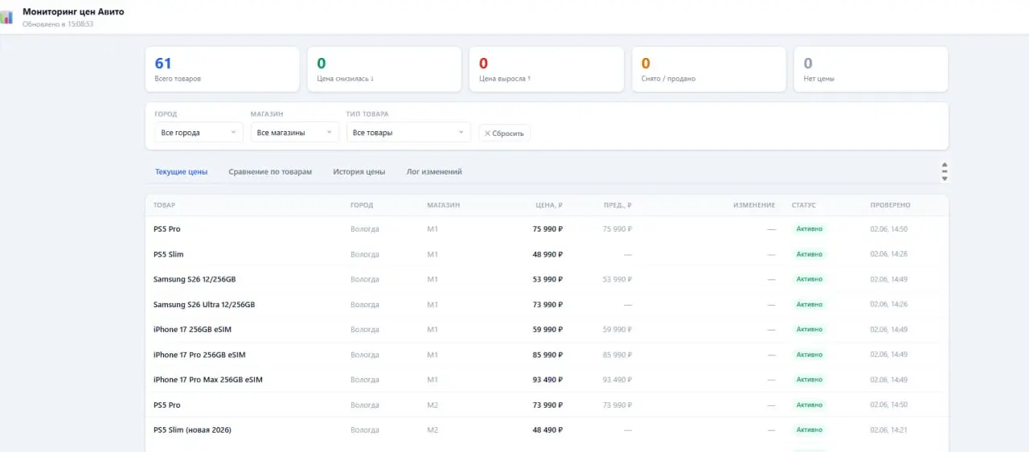This screenshot has width=1029, height=452.
Task: Click the Товар column header
Action: (164, 205)
